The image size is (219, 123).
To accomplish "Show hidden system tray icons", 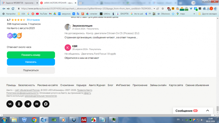I will [x=182, y=120].
